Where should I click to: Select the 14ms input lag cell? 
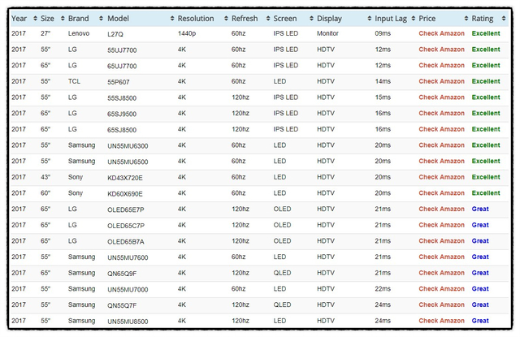[x=383, y=81]
